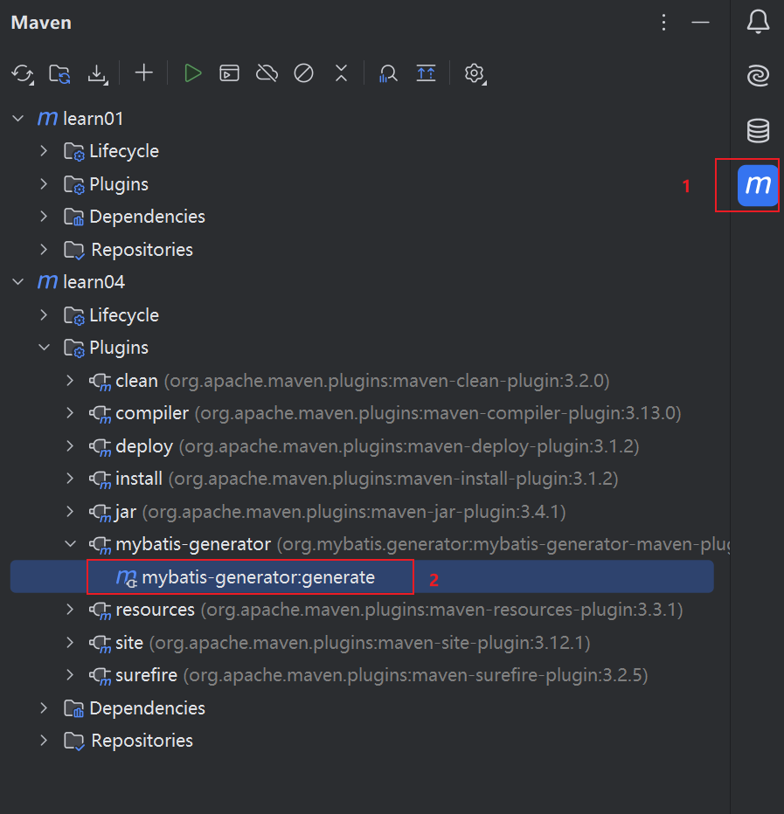
Task: Expand the install plugin node
Action: point(70,479)
